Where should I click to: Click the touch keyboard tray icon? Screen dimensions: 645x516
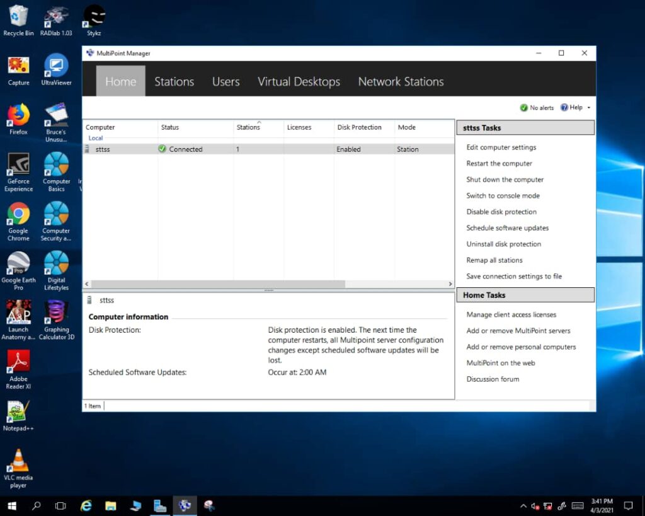pyautogui.click(x=578, y=506)
